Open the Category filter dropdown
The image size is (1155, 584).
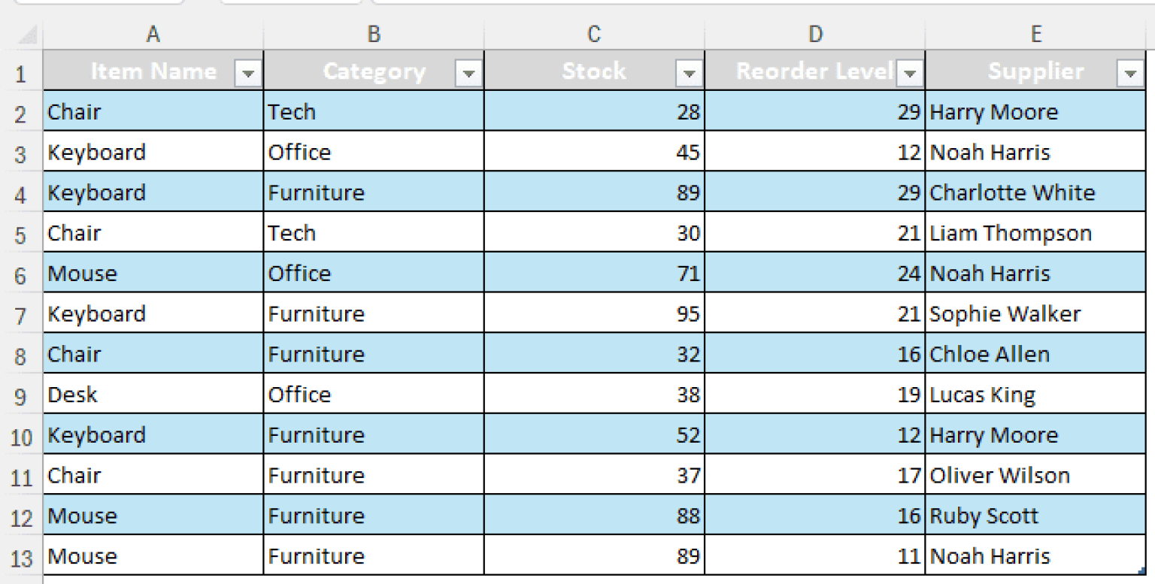pyautogui.click(x=468, y=71)
